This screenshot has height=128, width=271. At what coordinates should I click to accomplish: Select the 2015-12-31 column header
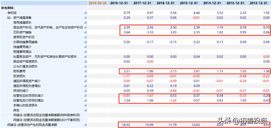click(189, 3)
